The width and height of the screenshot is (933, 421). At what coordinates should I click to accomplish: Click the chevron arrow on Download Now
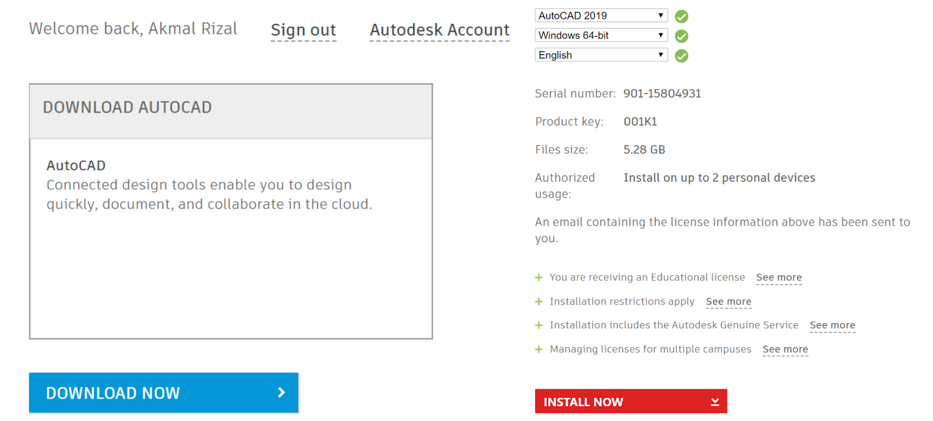282,392
